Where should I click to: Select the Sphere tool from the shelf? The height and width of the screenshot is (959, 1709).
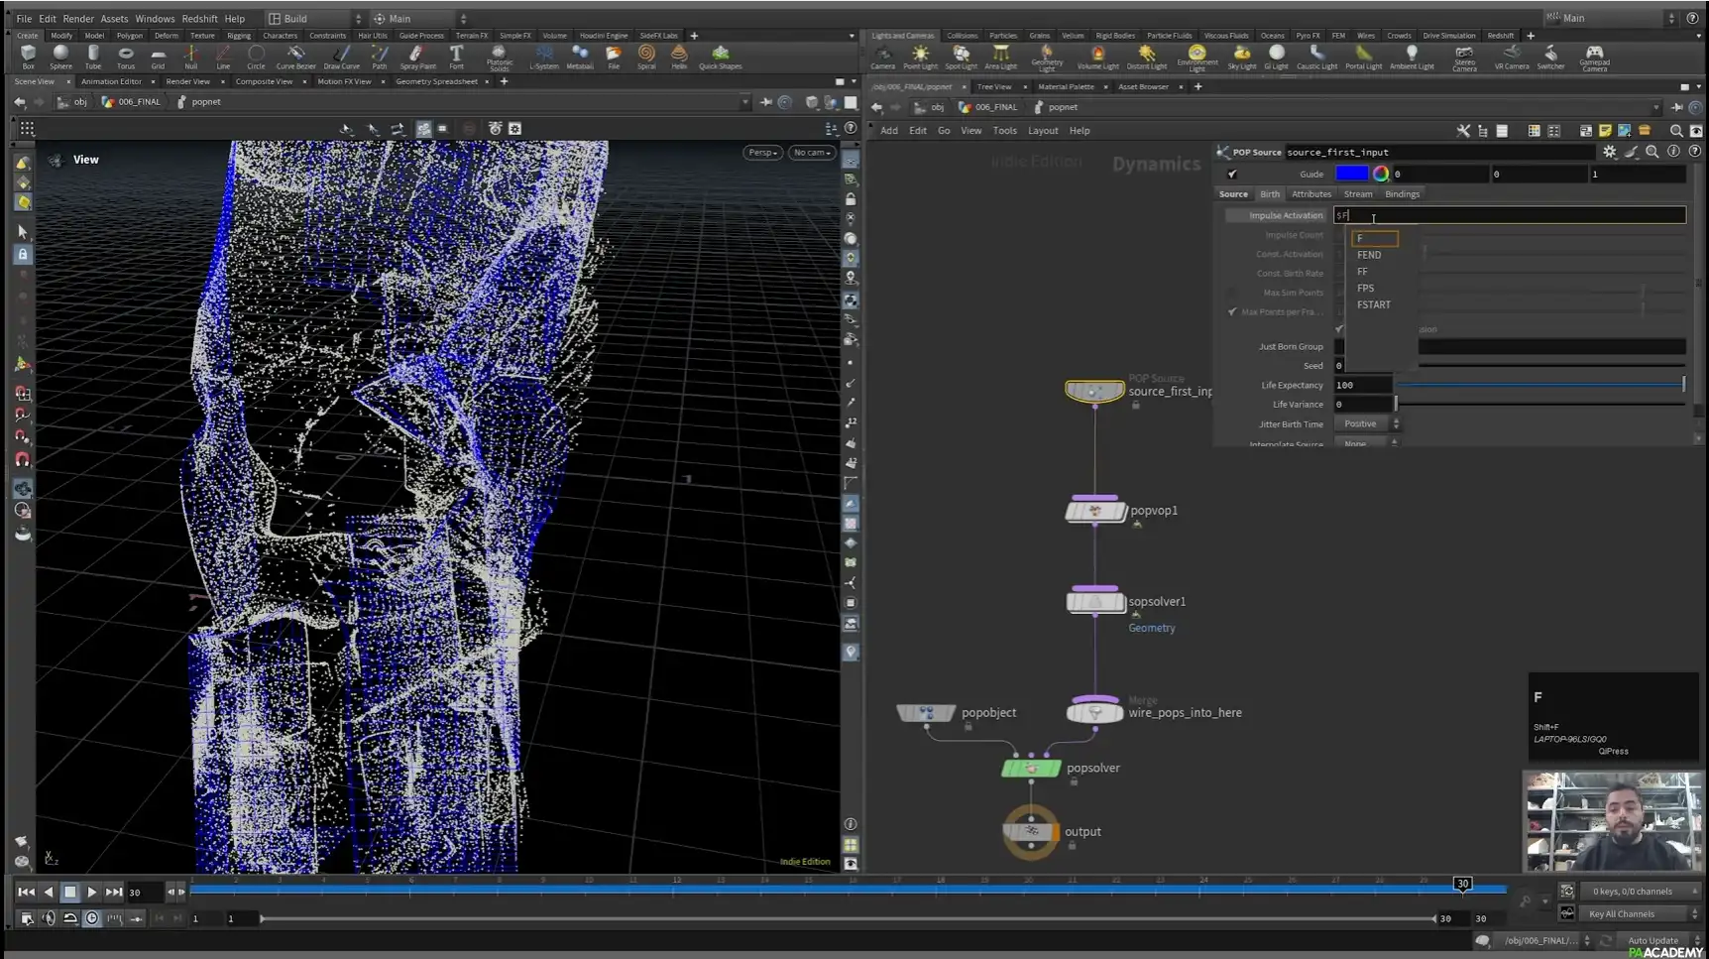coord(60,57)
